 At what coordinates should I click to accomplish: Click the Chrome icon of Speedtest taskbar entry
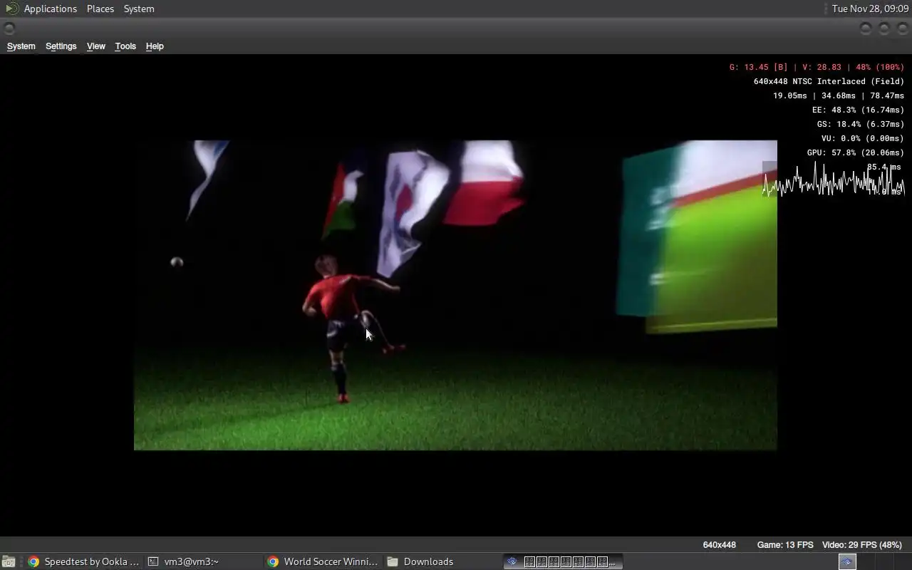(x=33, y=561)
